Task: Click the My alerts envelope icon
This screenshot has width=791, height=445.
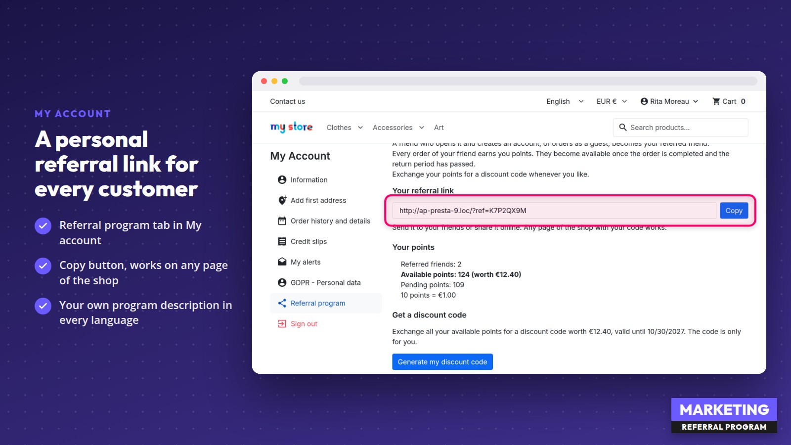Action: coord(282,262)
